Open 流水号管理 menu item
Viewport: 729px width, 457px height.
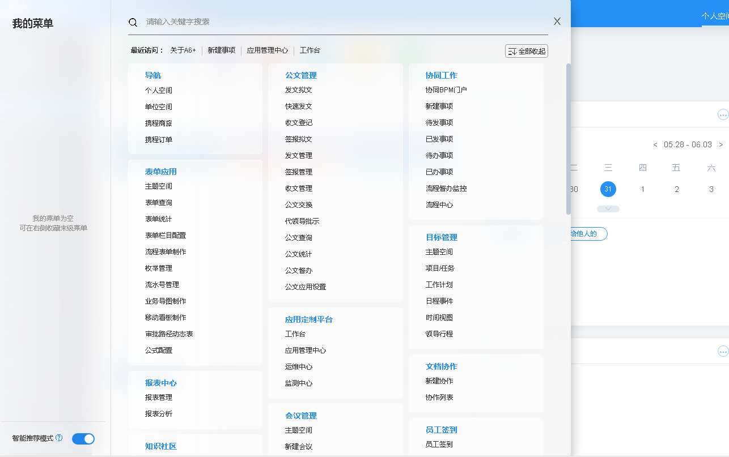[x=162, y=285]
